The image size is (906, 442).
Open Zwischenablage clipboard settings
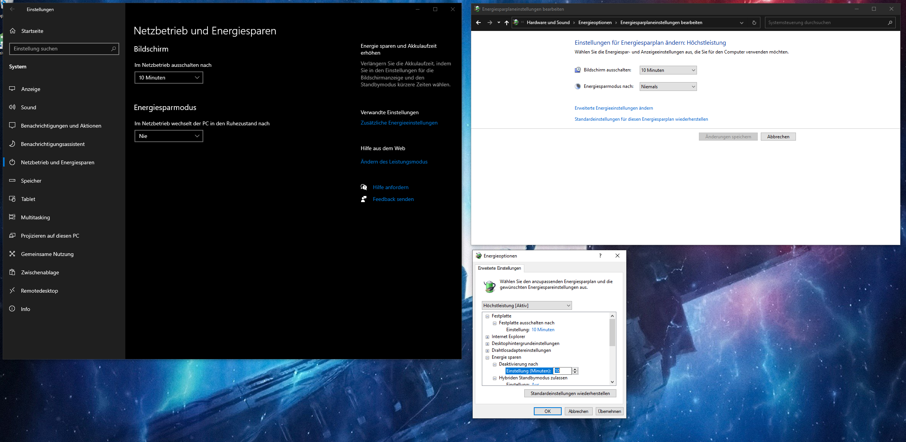(40, 272)
